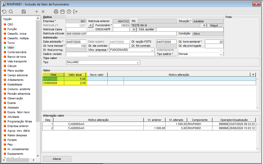Exit the screen via logout arrow icon
263x164 pixels.
[75, 12]
